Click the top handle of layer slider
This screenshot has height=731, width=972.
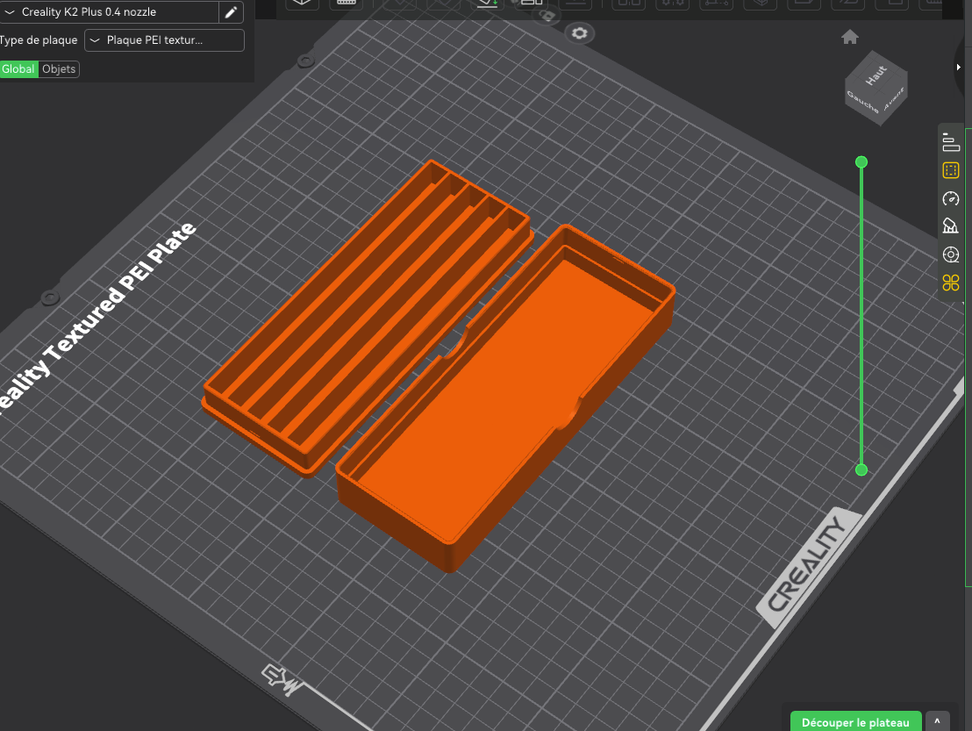861,161
